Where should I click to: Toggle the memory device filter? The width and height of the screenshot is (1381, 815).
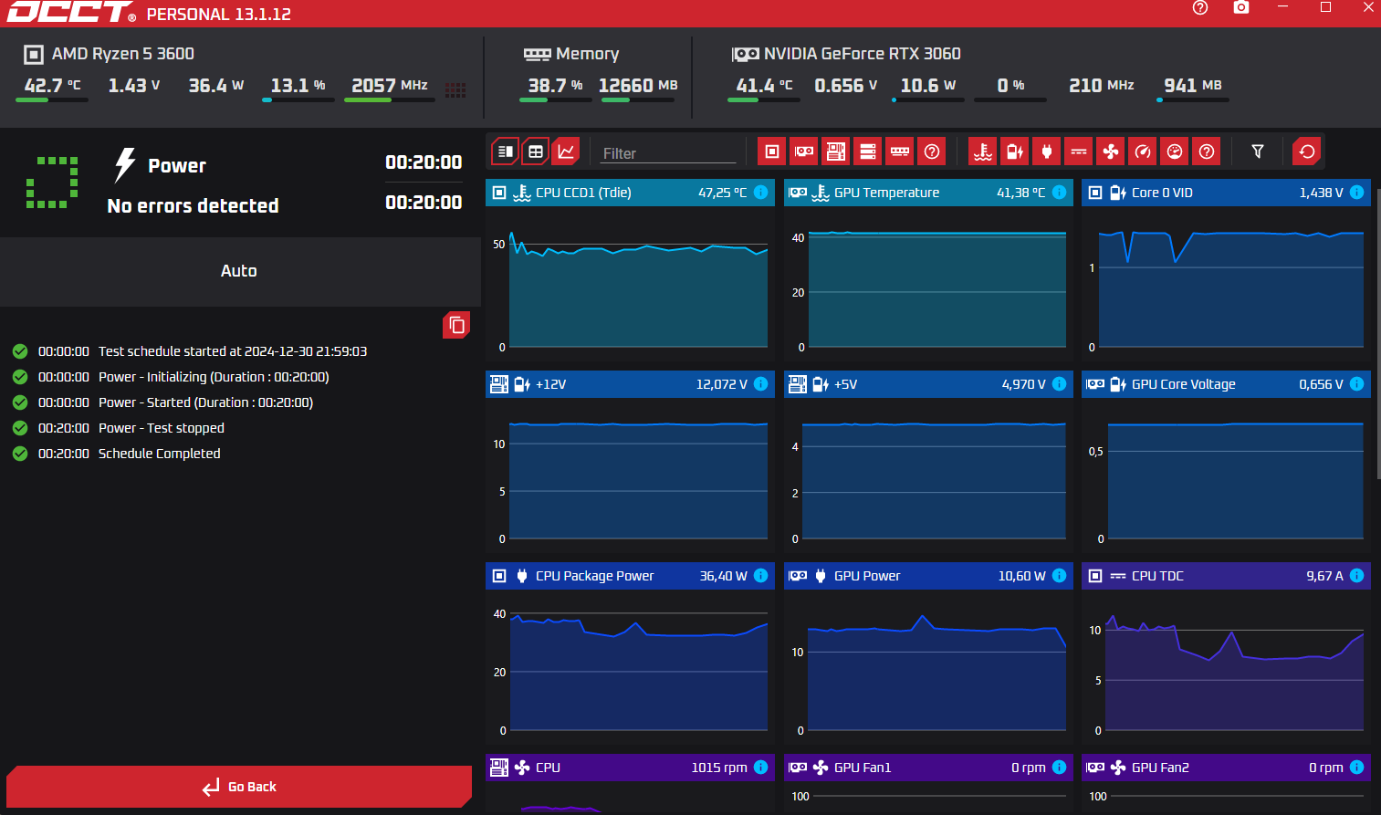click(900, 152)
